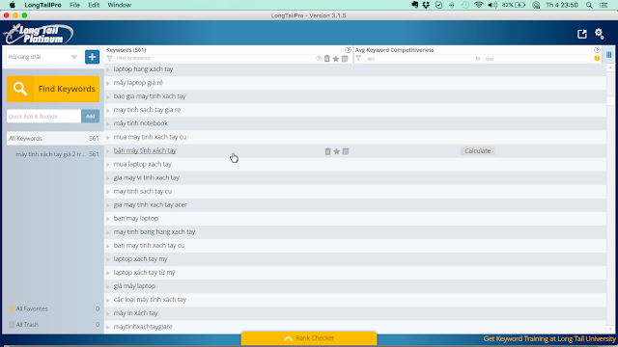
Task: Click the blue plus add-project button
Action: [x=93, y=57]
